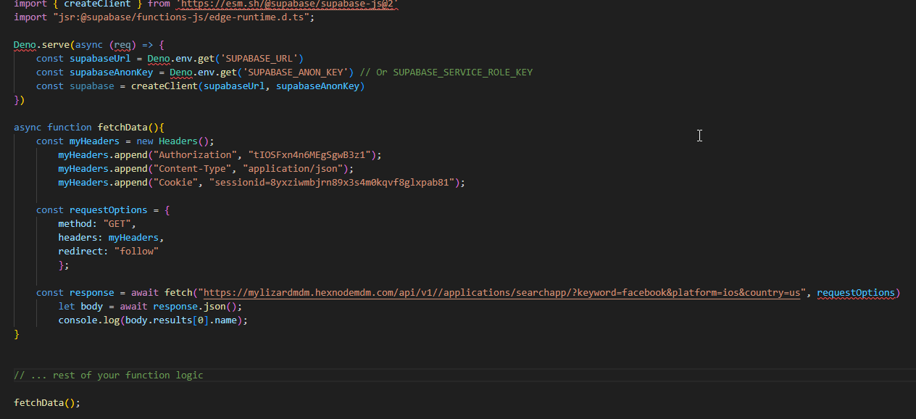Click the "application/json" string
916x419 pixels.
pos(293,169)
